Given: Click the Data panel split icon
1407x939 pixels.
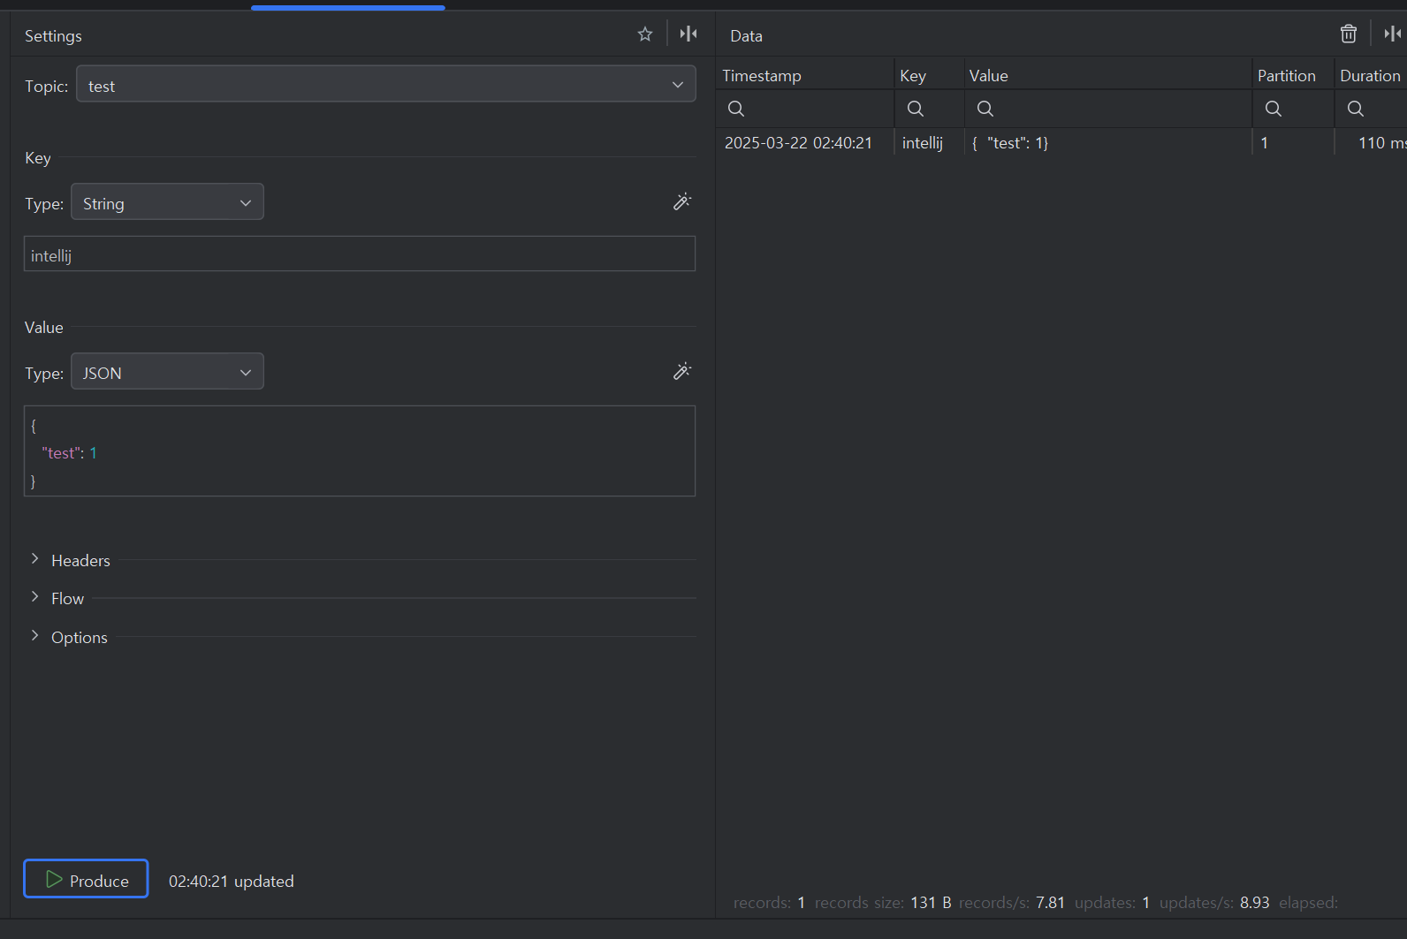Looking at the screenshot, I should coord(1393,34).
